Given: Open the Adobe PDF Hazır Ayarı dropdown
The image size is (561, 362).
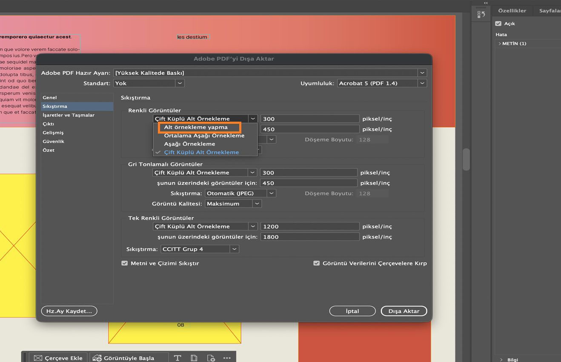Looking at the screenshot, I should (270, 73).
